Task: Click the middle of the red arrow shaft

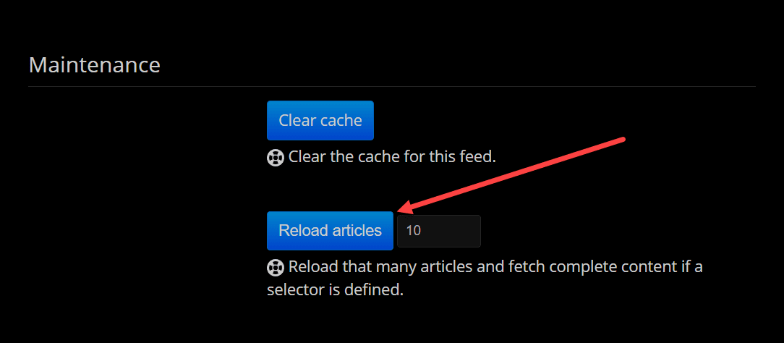Action: tap(514, 174)
